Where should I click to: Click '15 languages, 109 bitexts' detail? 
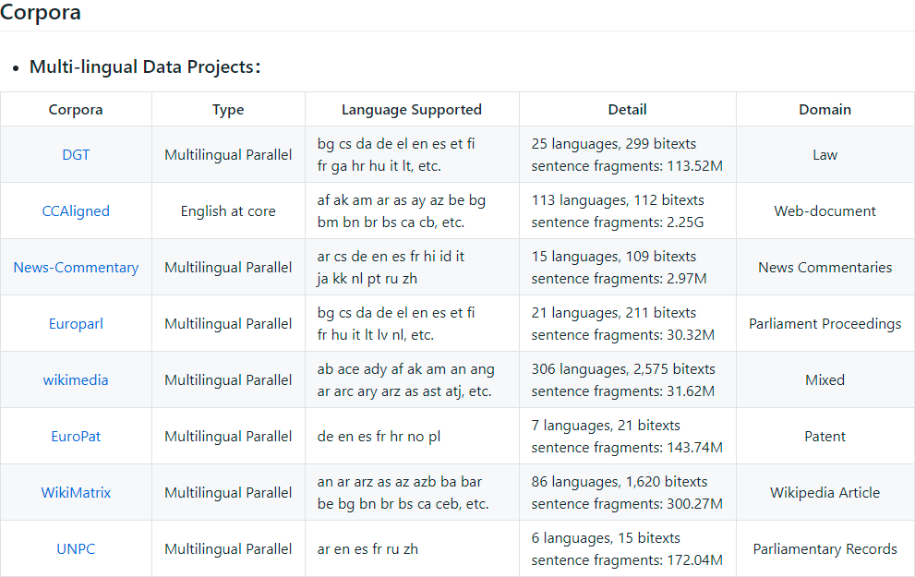614,256
